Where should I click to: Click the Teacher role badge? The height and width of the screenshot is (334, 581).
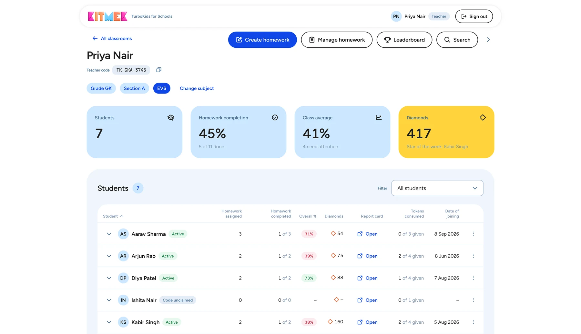(x=439, y=16)
